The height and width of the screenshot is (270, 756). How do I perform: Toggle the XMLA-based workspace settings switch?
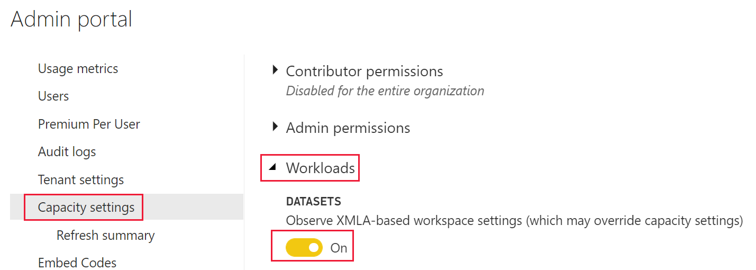pyautogui.click(x=304, y=247)
